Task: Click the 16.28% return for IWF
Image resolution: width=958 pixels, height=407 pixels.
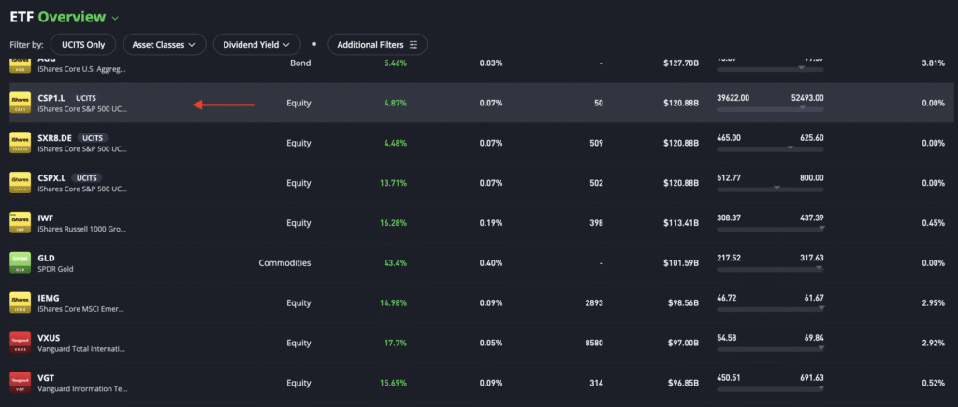Action: (394, 223)
